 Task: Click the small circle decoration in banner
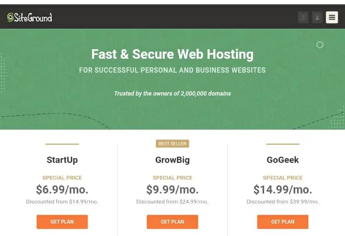(320, 45)
